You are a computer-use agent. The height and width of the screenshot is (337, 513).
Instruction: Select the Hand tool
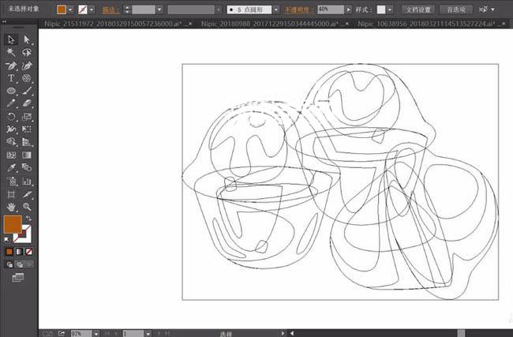[x=12, y=207]
